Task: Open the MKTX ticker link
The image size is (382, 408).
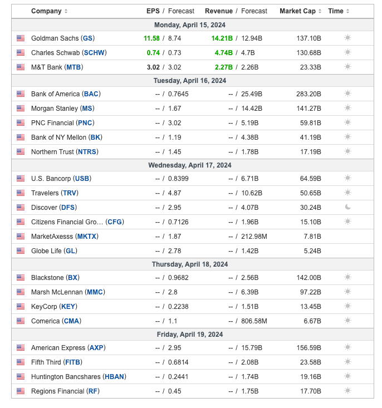Action: [87, 237]
